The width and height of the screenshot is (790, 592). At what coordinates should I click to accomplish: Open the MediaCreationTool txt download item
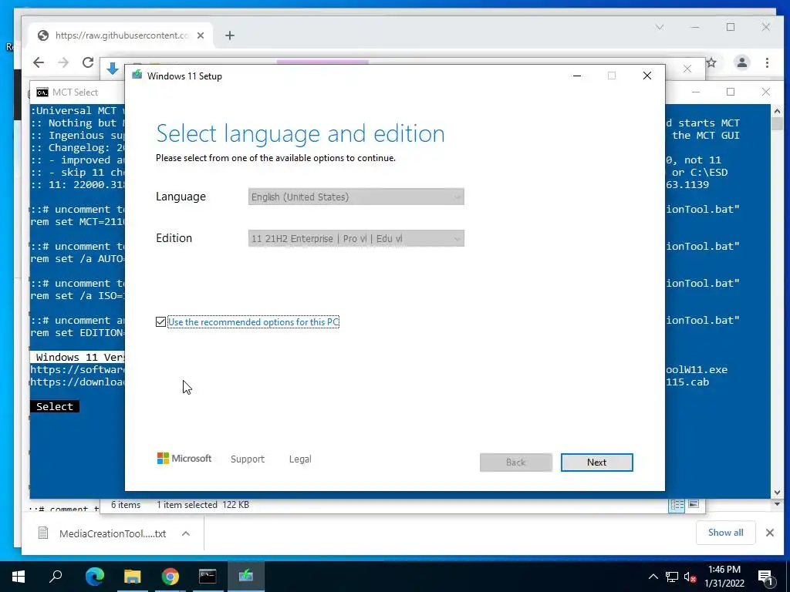pos(103,533)
